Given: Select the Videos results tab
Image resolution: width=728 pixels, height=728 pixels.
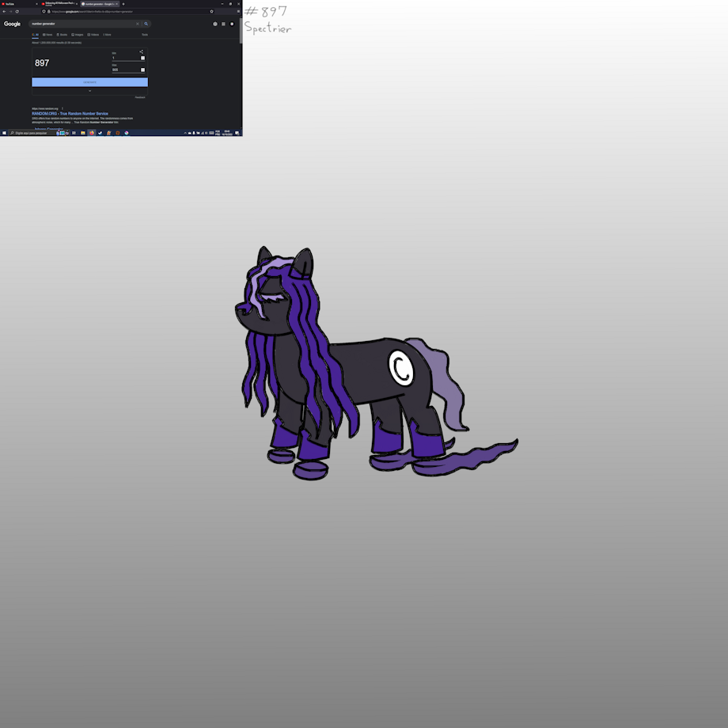Looking at the screenshot, I should 93,35.
